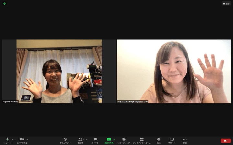Image resolution: width=233 pixels, height=145 pixels.
Task: Click the green encryption shield icon
Action: (x=5, y=3)
